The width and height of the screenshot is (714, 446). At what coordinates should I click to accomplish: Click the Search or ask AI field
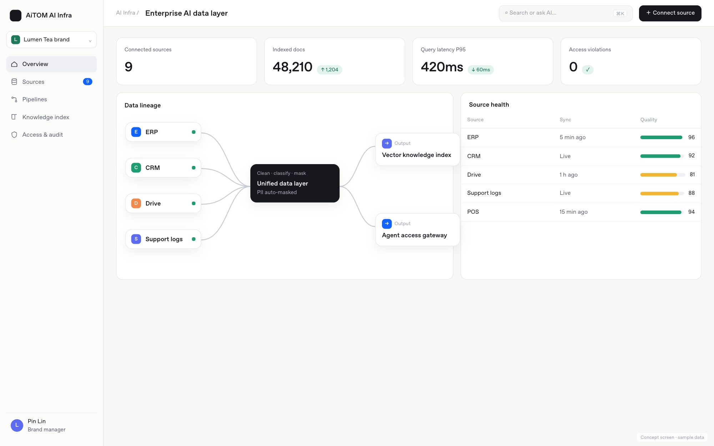pyautogui.click(x=565, y=13)
